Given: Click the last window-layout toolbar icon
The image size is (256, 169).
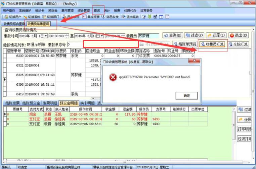Looking at the screenshot, I should point(167,16).
